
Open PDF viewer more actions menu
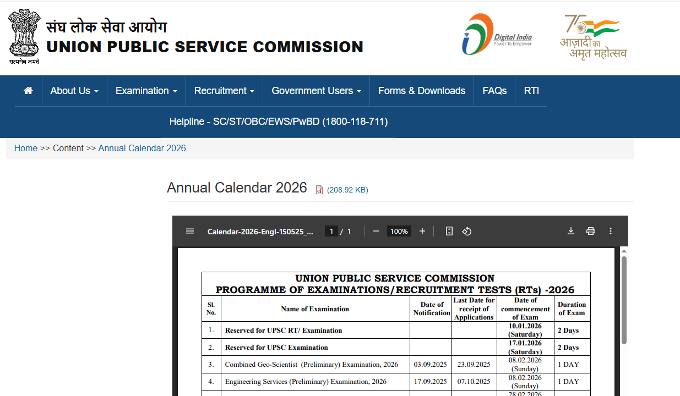pos(611,231)
